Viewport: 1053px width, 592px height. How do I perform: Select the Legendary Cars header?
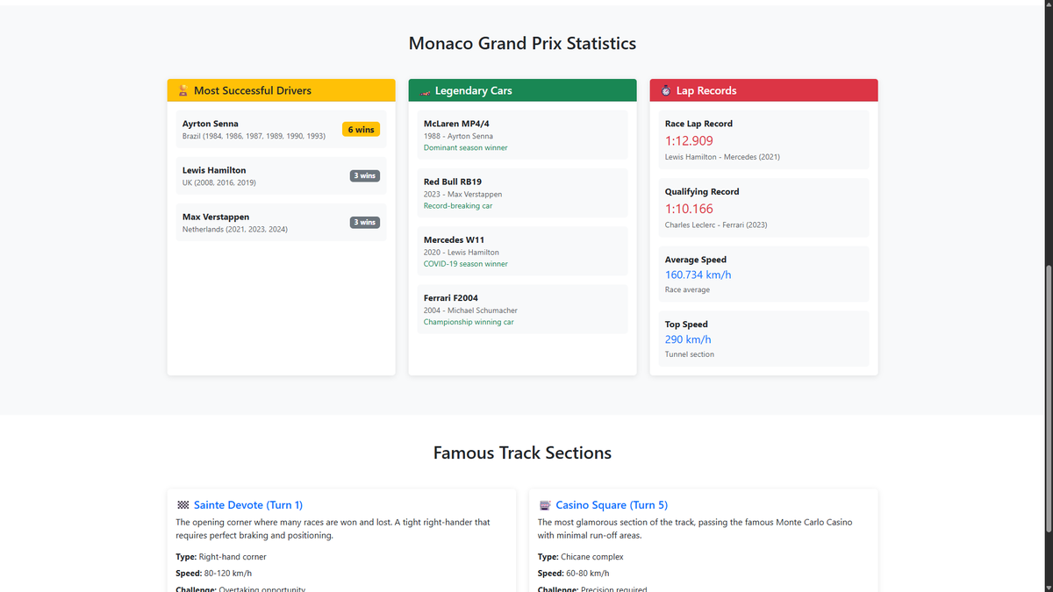point(522,90)
